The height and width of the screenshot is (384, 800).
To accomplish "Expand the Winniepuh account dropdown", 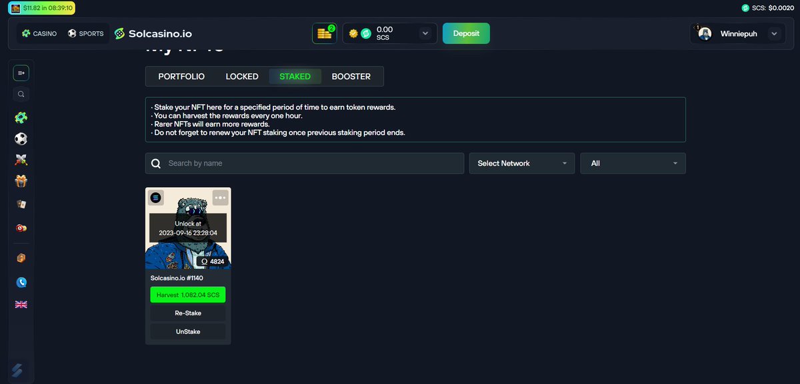I will click(x=774, y=33).
